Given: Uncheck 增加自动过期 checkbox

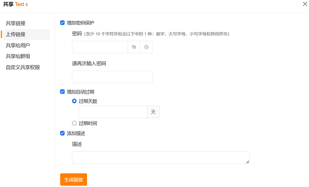Looking at the screenshot, I should click(x=62, y=92).
